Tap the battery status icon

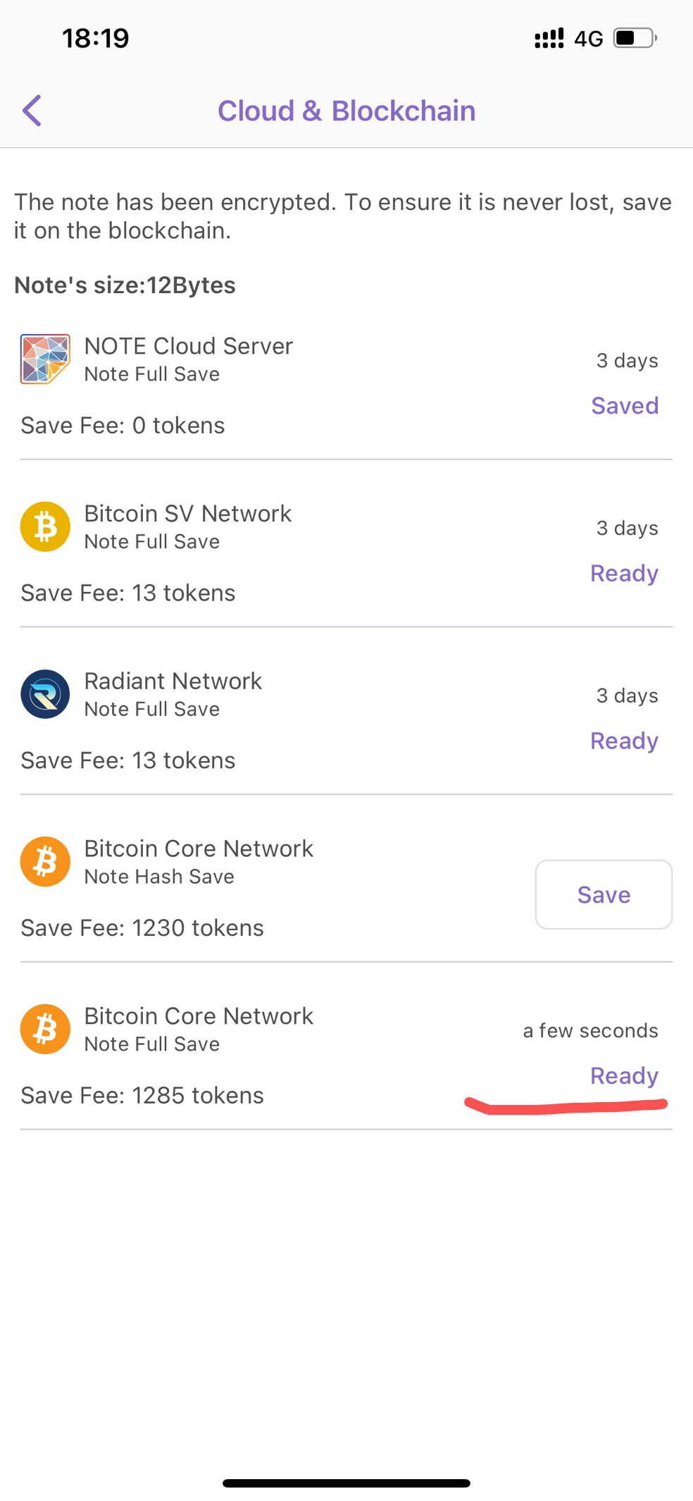click(x=635, y=37)
